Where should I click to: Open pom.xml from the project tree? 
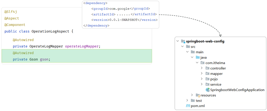point(196,106)
